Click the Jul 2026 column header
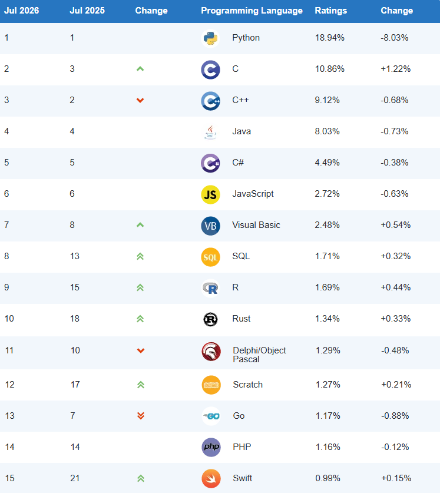The height and width of the screenshot is (493, 440). pyautogui.click(x=21, y=11)
